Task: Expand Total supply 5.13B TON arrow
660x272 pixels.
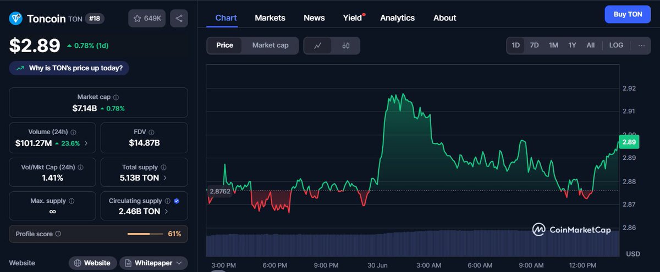Action: click(x=166, y=178)
